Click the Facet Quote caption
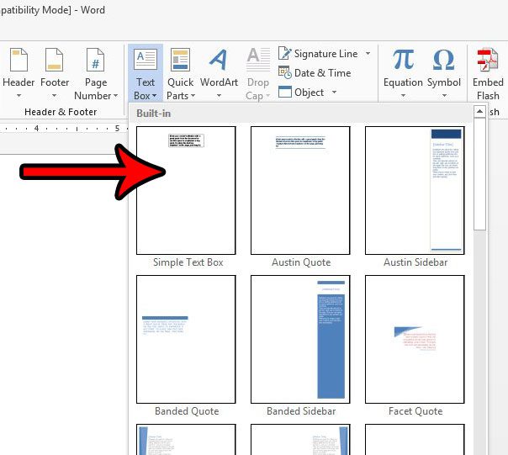The width and height of the screenshot is (508, 455). click(415, 411)
